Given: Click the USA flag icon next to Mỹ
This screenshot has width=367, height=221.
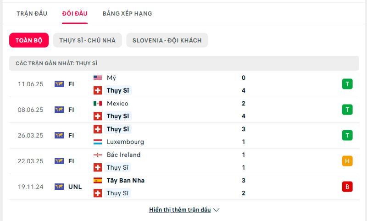Looking at the screenshot, I should click(98, 78).
